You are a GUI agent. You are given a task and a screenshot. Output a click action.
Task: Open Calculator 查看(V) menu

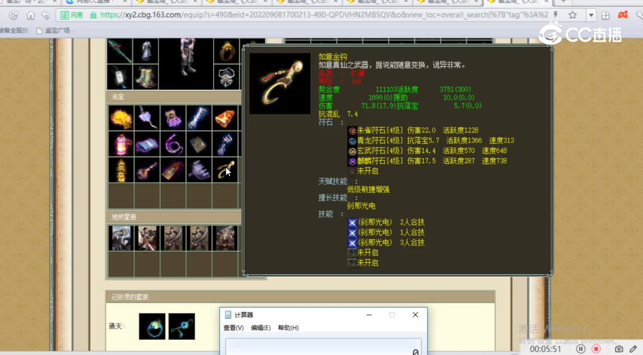(234, 328)
